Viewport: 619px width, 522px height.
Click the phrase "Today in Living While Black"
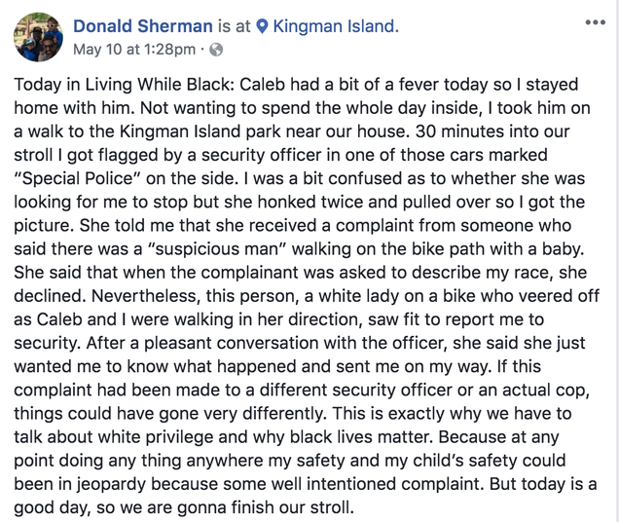pyautogui.click(x=124, y=85)
